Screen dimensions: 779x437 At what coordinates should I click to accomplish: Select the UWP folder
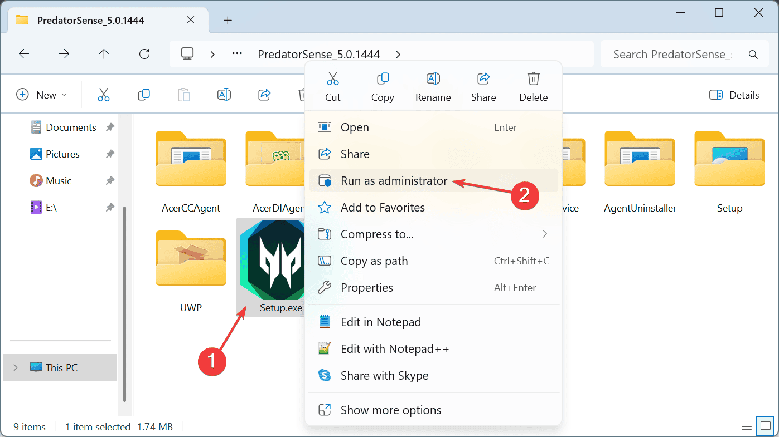[x=191, y=272]
